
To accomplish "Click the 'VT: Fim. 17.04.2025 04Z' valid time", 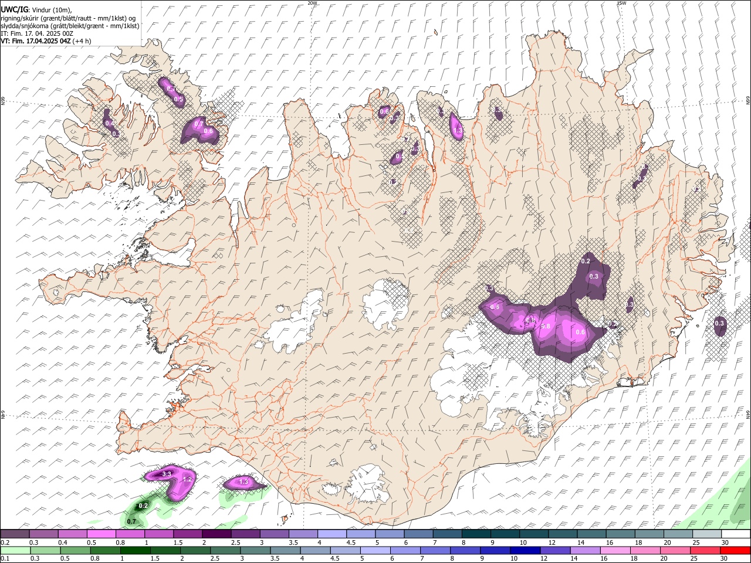I will [35, 41].
